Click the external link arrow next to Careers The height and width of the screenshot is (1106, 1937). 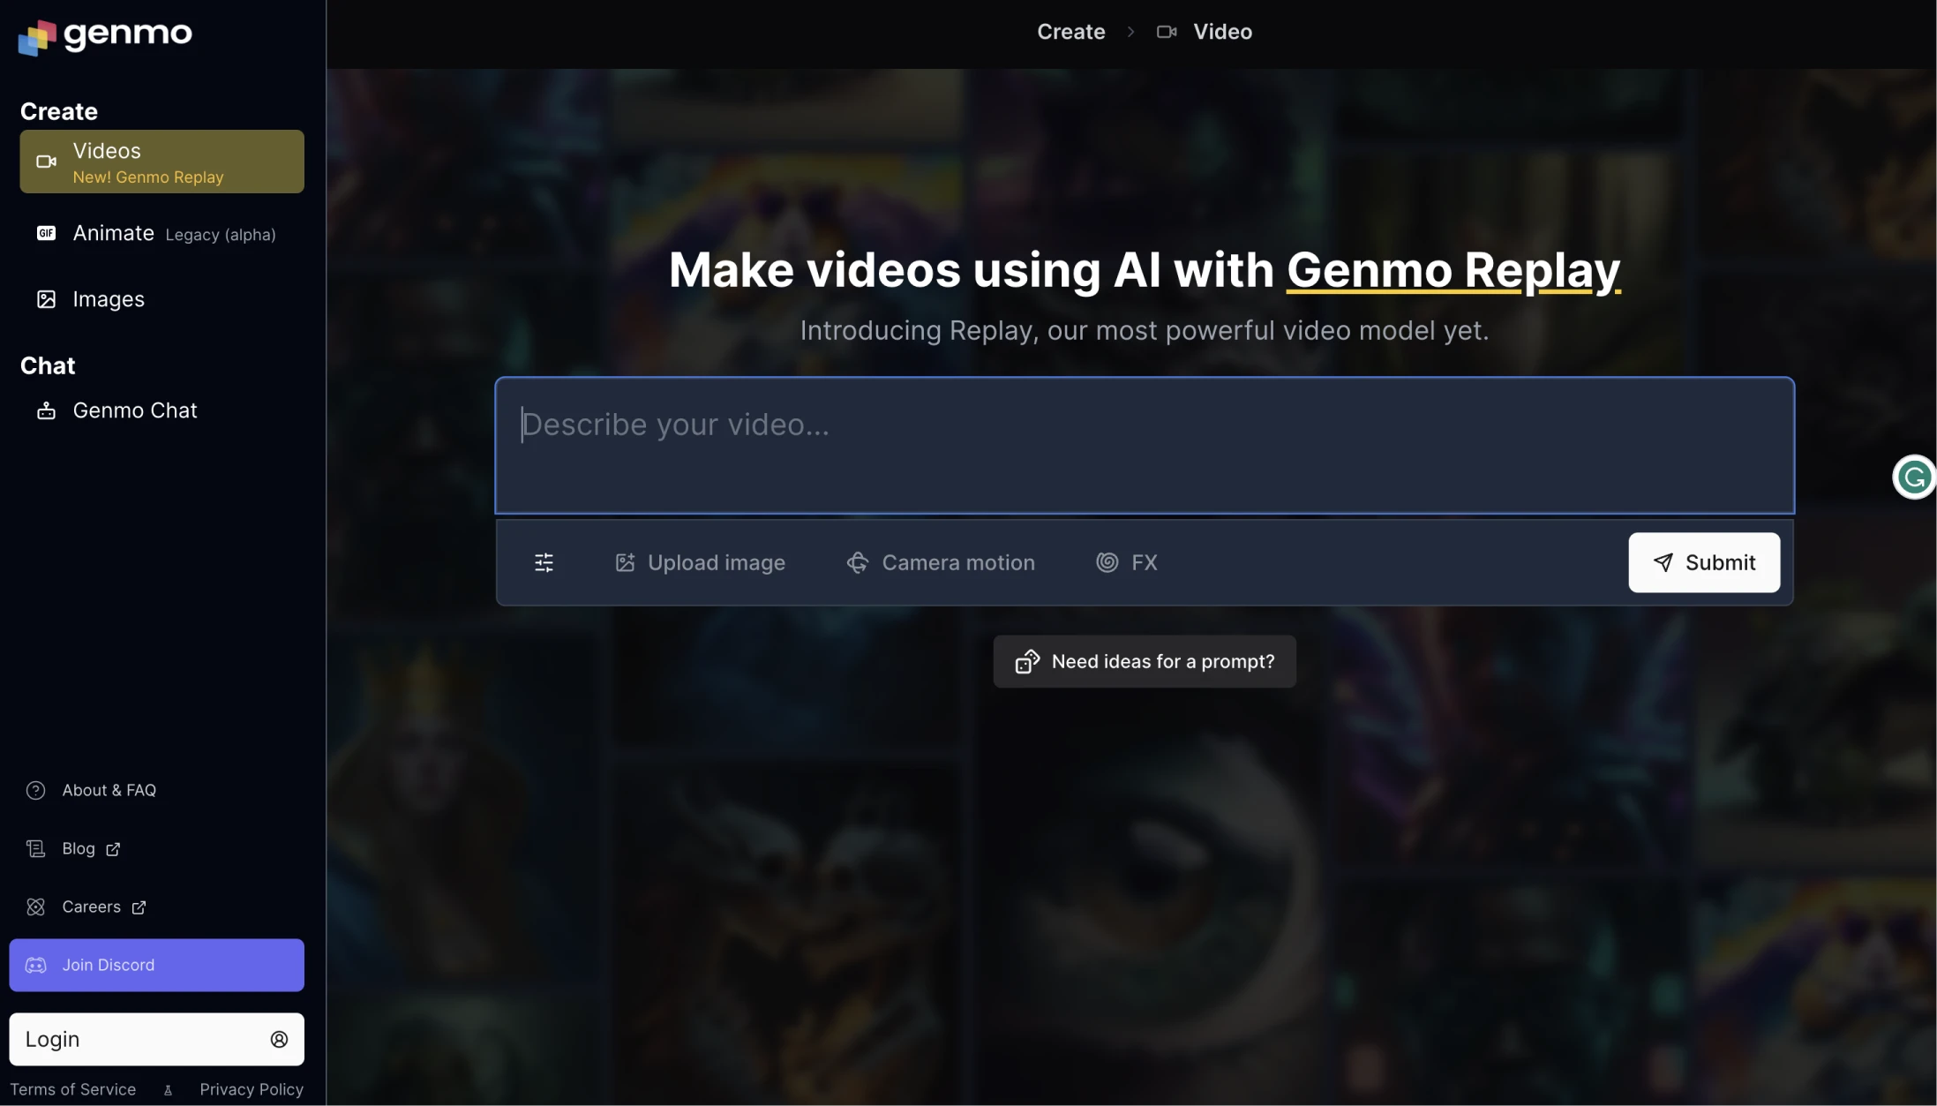click(x=139, y=907)
